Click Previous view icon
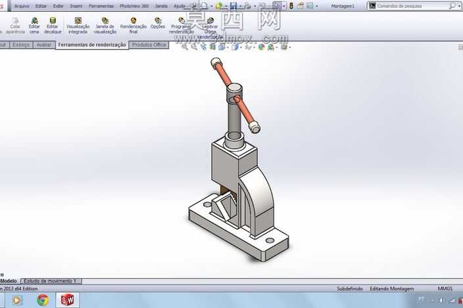The height and width of the screenshot is (308, 463). (203, 47)
